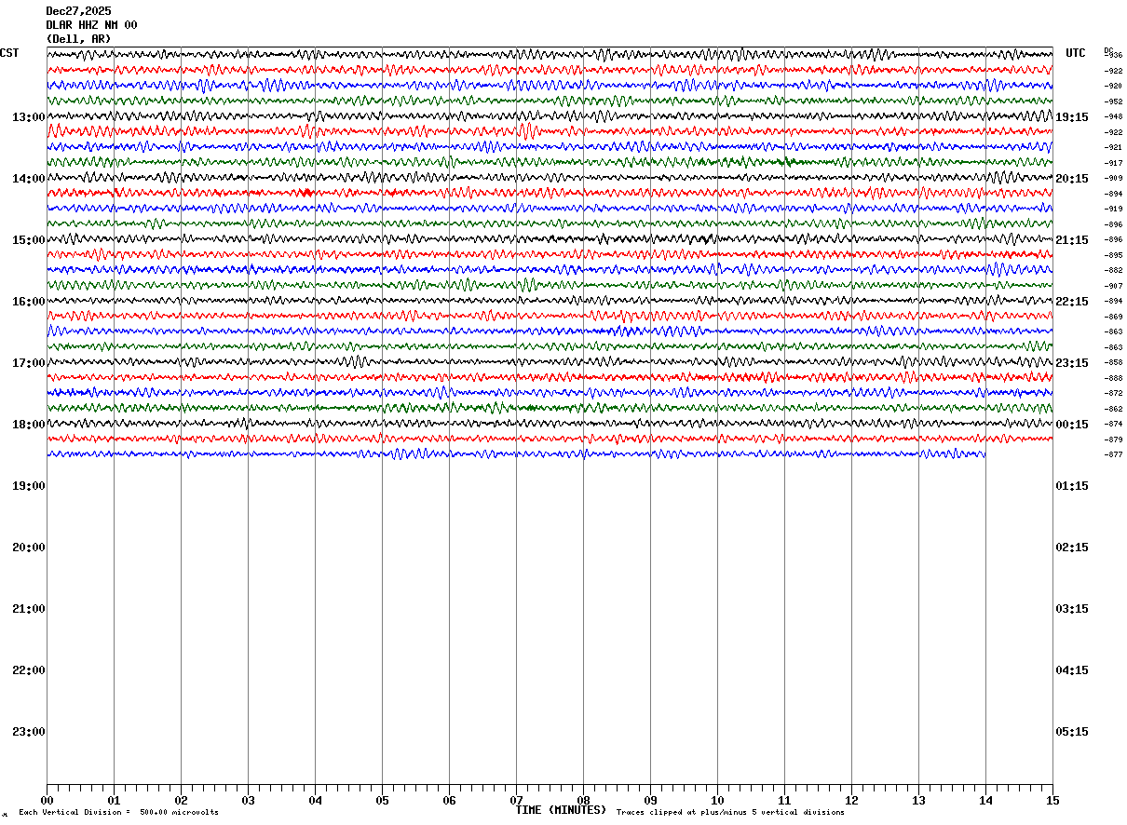Click the 08 minute tick label
1127x825 pixels.
pos(583,801)
